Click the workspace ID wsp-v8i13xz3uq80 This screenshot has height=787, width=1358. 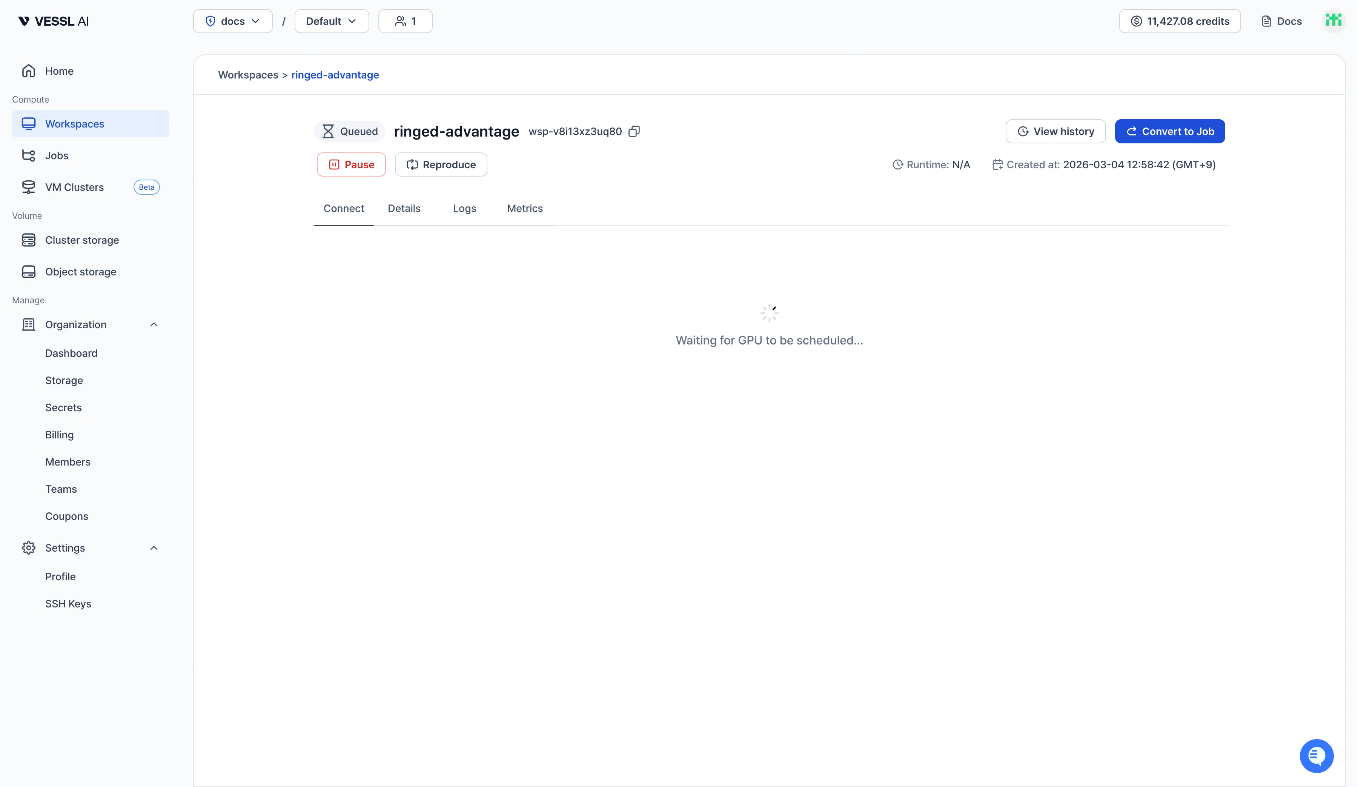[575, 132]
